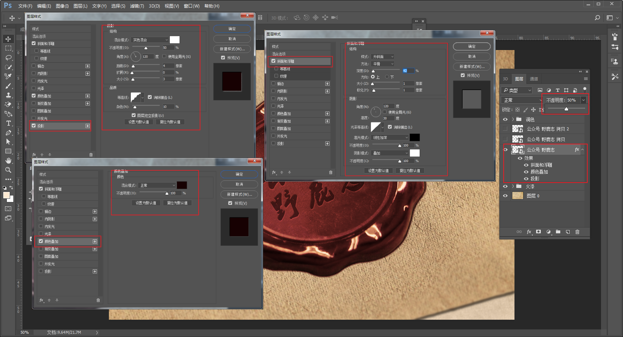Viewport: 623px width, 337px height.
Task: Click the 深度 value field showing 42
Action: [x=408, y=71]
